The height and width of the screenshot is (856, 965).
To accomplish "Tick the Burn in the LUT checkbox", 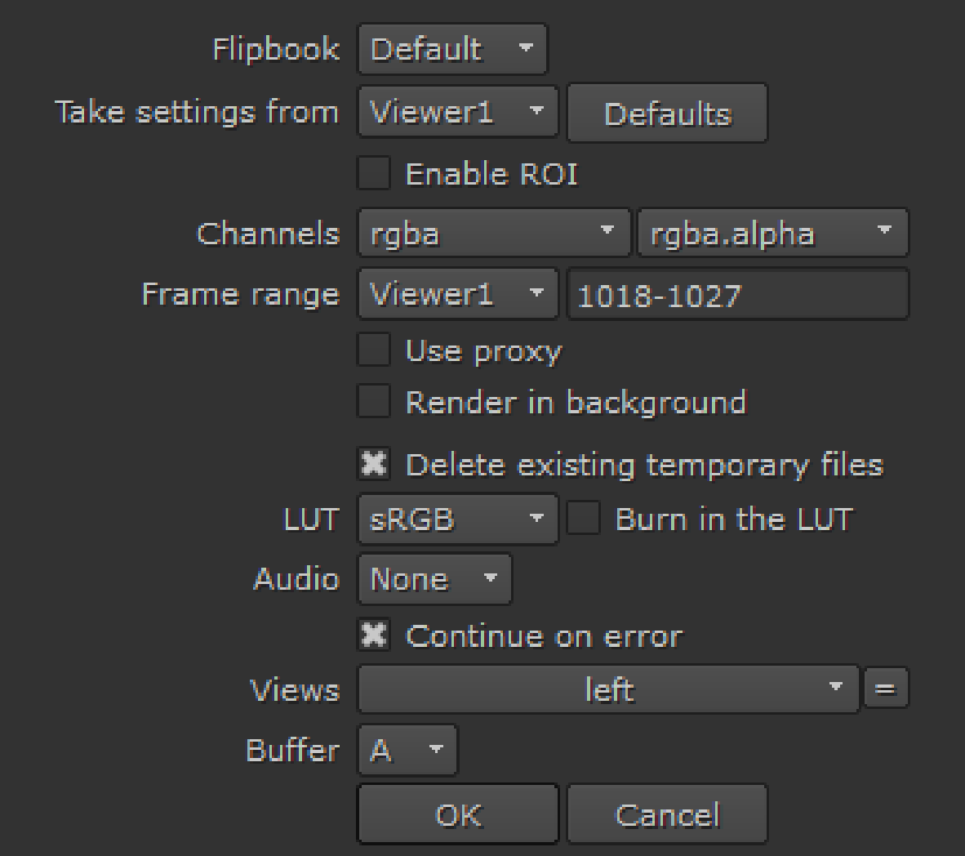I will pos(583,519).
